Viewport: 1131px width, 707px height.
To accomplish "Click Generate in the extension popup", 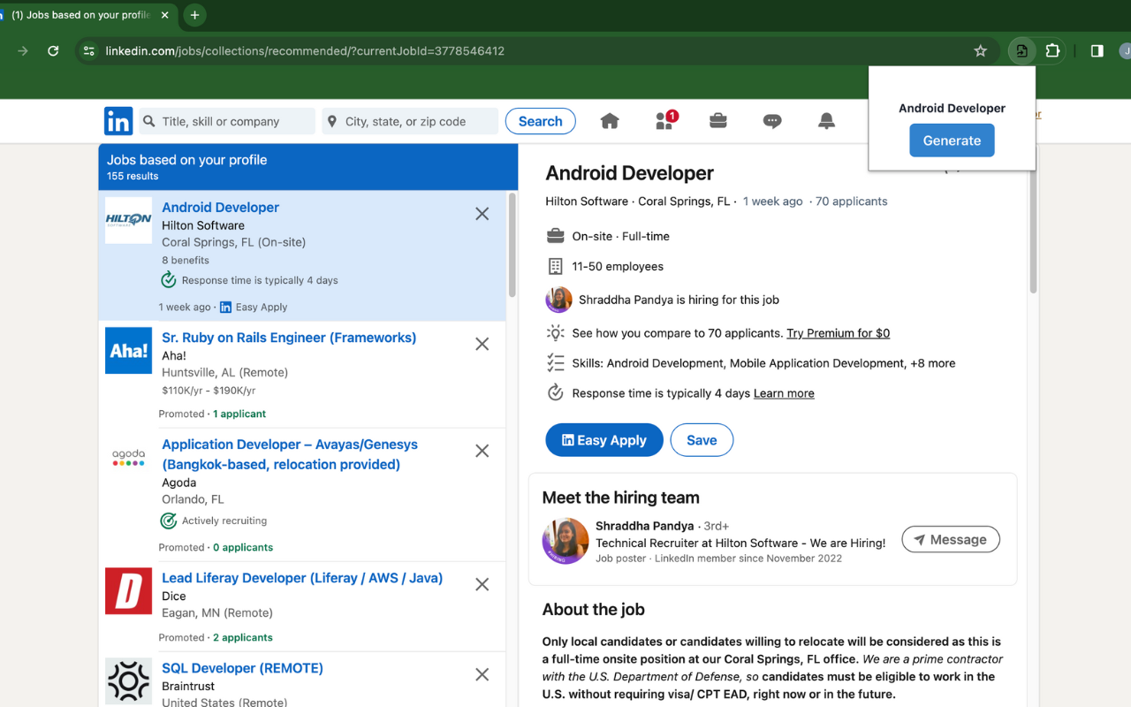I will [952, 140].
